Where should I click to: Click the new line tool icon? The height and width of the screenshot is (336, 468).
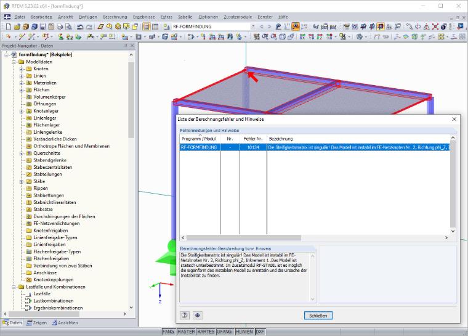[x=22, y=37]
